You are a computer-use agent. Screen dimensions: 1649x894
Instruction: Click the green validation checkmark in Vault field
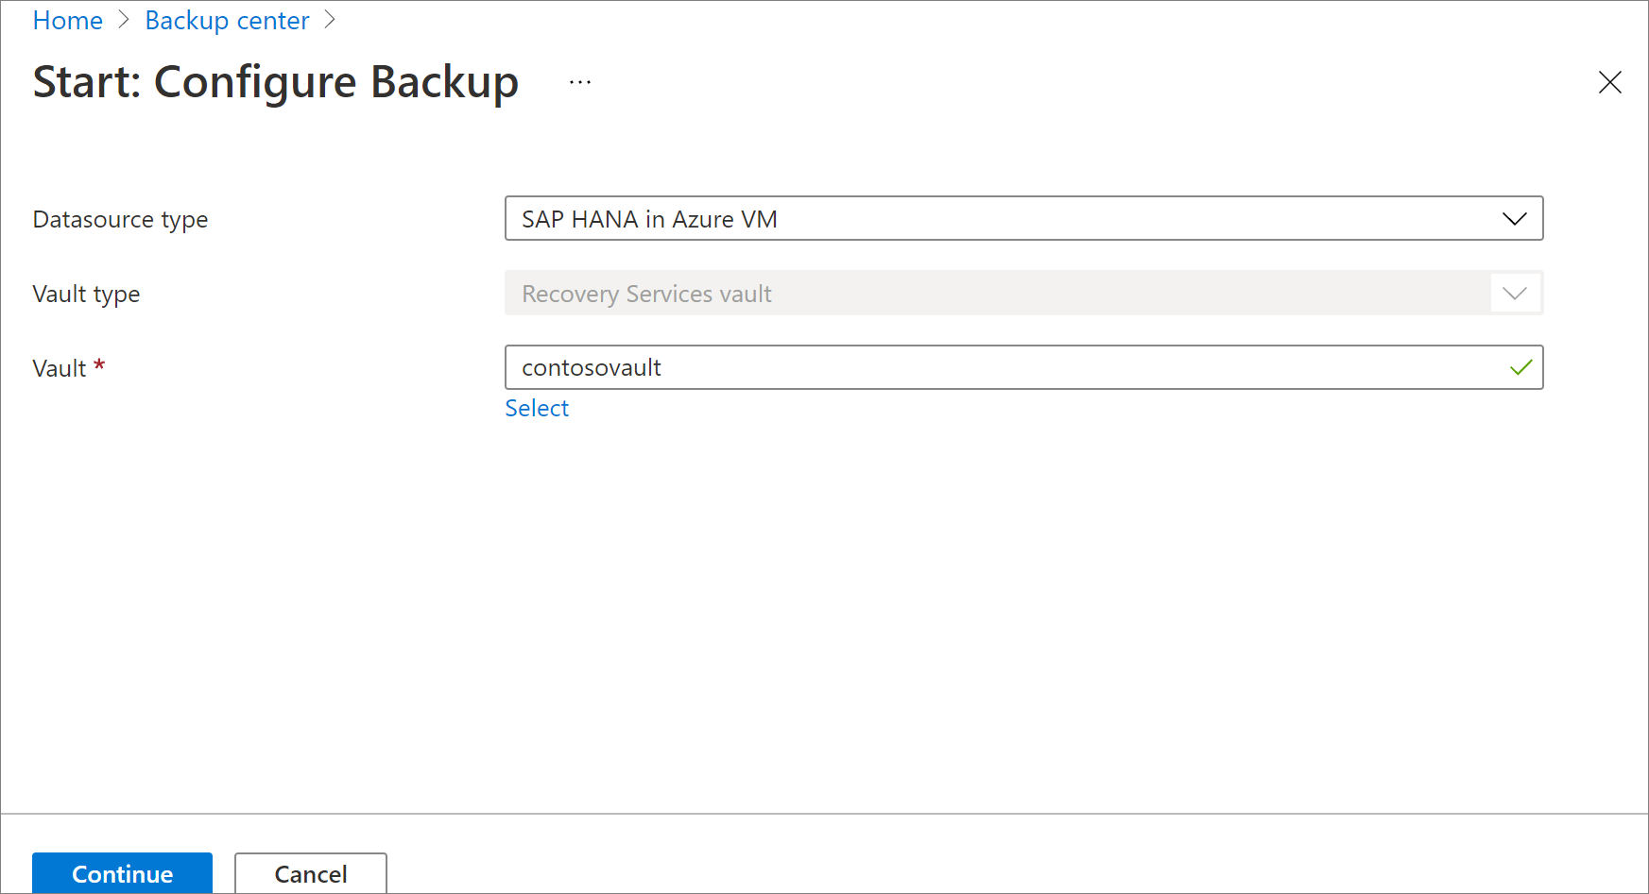[1520, 367]
